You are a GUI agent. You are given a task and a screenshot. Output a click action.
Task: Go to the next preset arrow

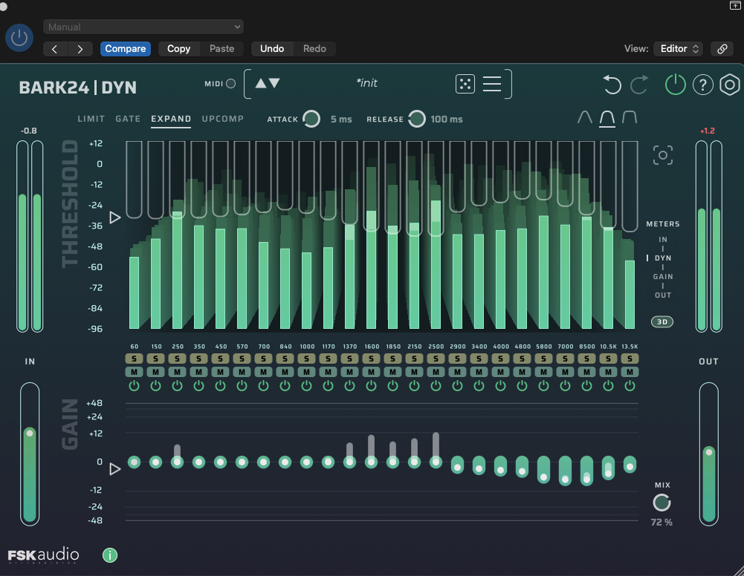coord(80,49)
